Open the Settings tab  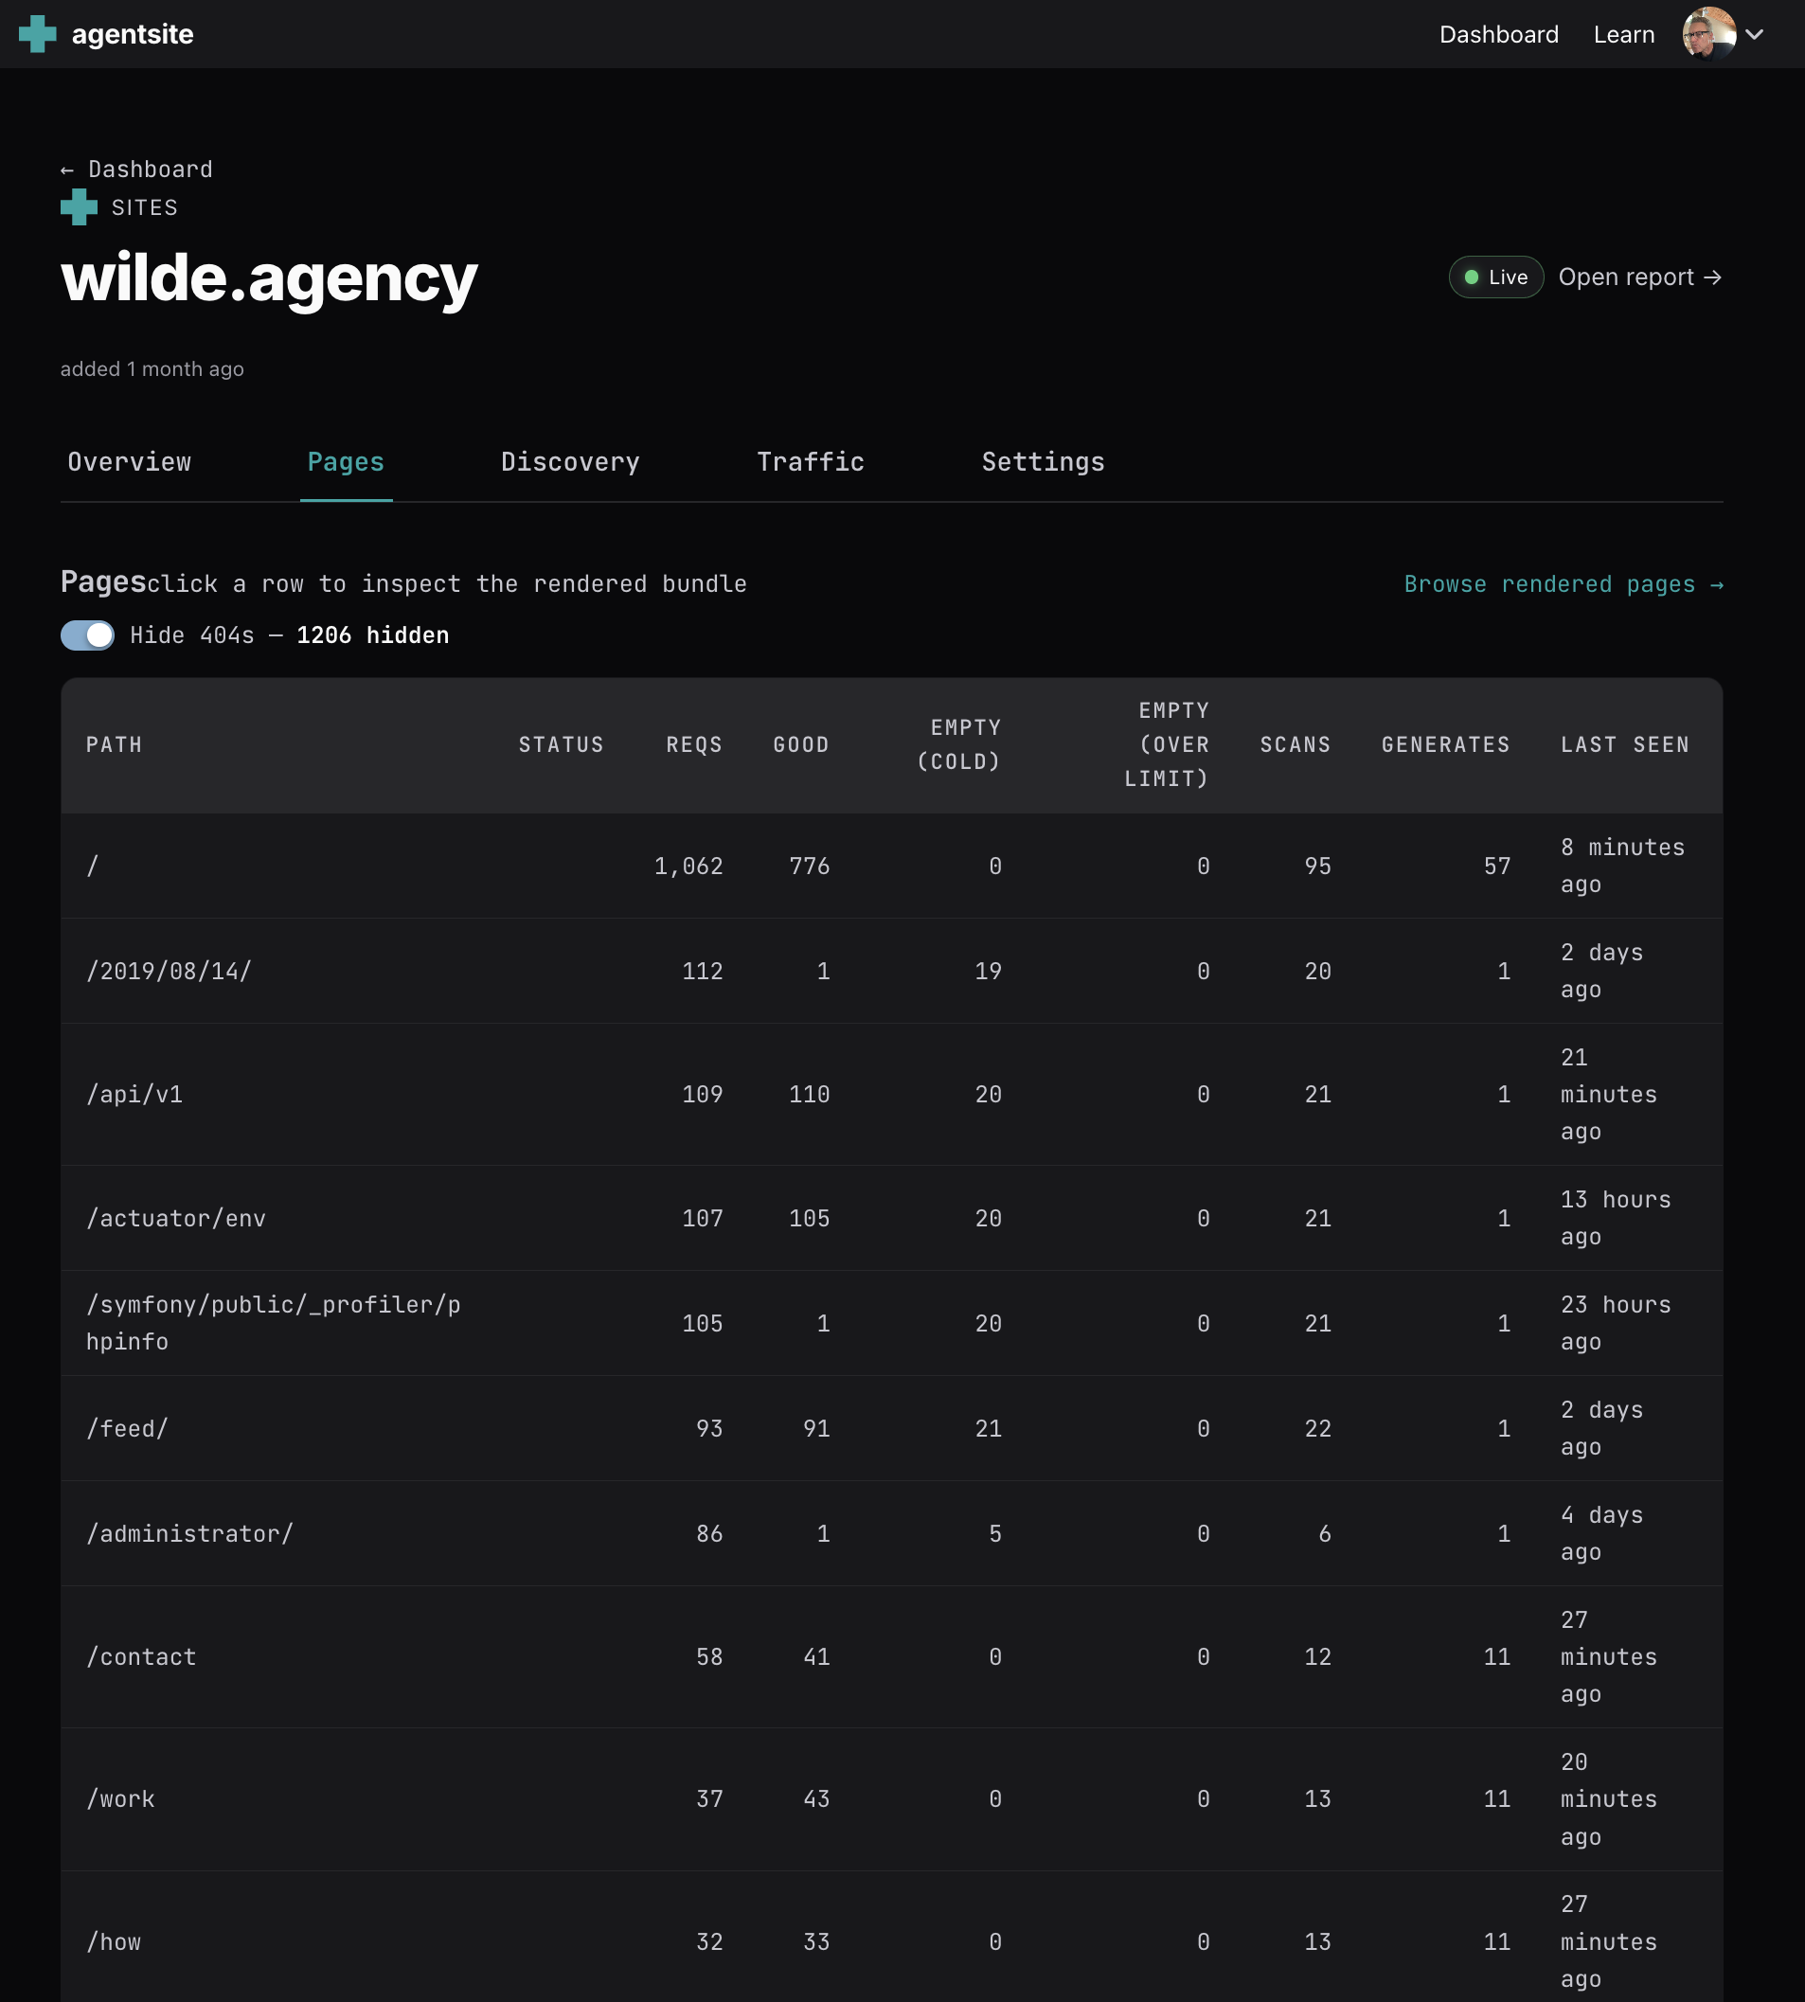tap(1043, 462)
